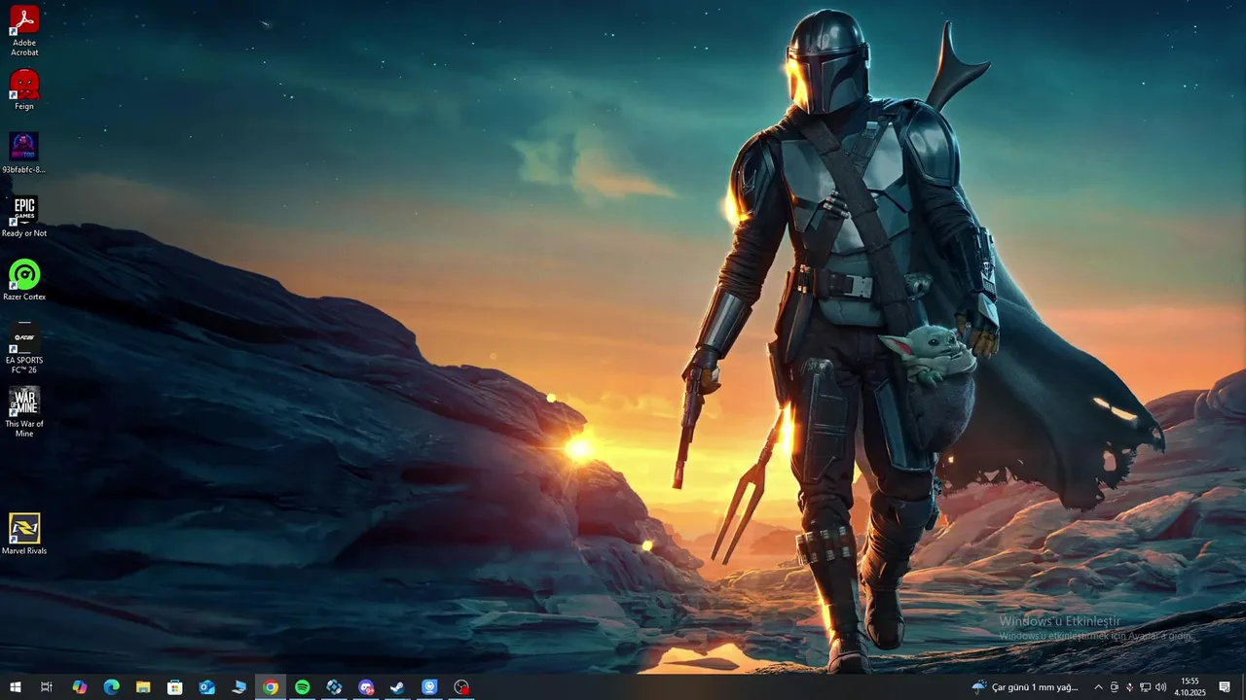Switch to Google Chrome in the taskbar
The height and width of the screenshot is (700, 1246).
[271, 687]
